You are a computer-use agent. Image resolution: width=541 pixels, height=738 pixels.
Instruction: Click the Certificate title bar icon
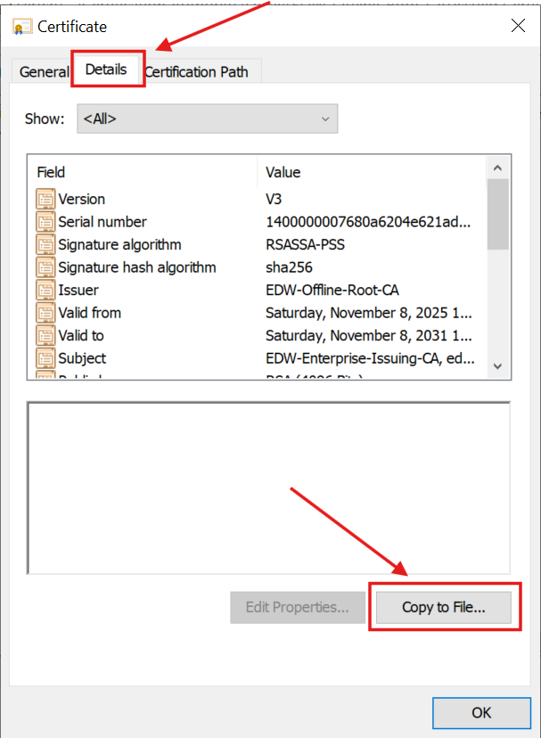click(22, 27)
